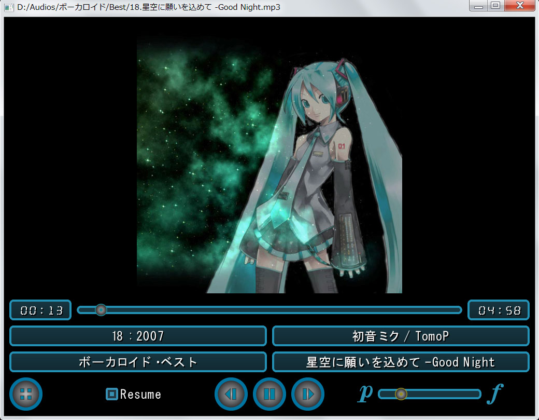539x420 pixels.
Task: Click the forte 'f' loud volume icon
Action: 495,394
